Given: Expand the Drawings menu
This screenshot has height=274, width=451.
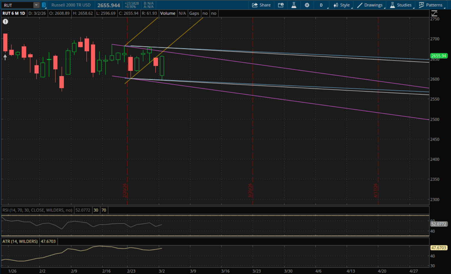Looking at the screenshot, I should (370, 5).
